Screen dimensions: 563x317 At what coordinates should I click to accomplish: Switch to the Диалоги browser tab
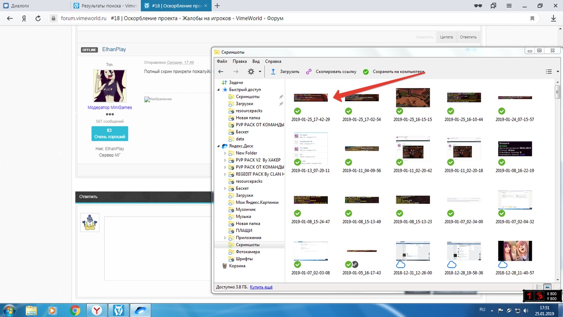click(35, 6)
